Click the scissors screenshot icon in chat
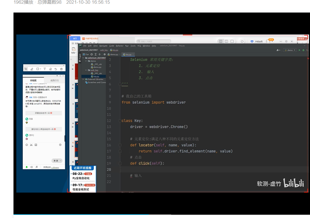This screenshot has height=218, width=310. (31, 145)
